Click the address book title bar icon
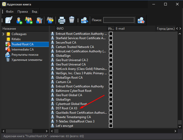 tap(4, 4)
